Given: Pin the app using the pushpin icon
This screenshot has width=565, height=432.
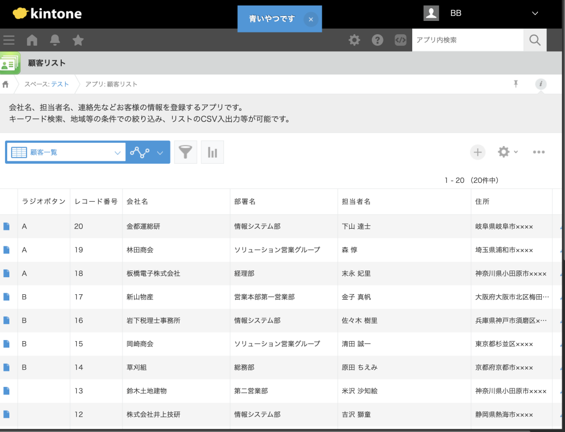Looking at the screenshot, I should click(x=516, y=84).
